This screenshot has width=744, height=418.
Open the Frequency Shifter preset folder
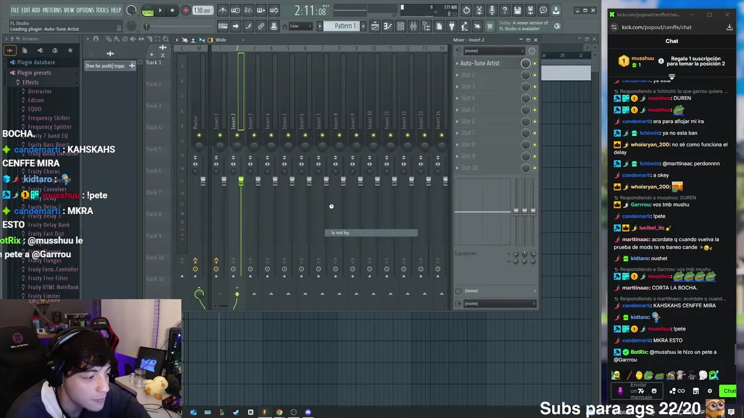click(49, 118)
